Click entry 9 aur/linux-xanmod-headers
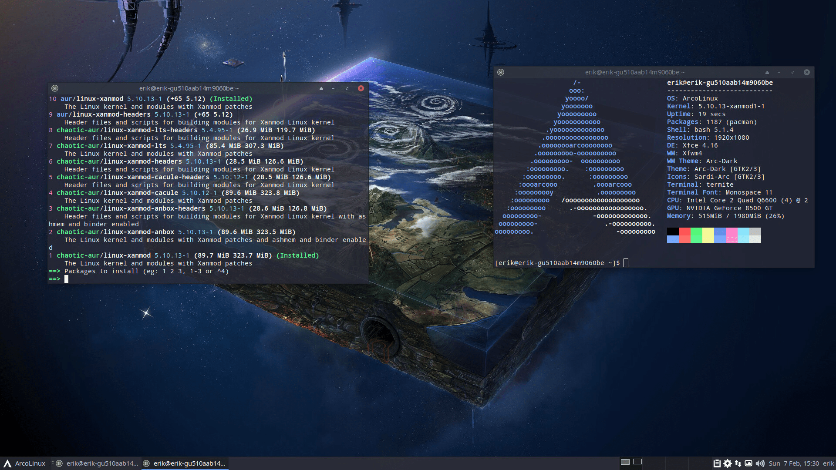The width and height of the screenshot is (836, 470). click(141, 114)
